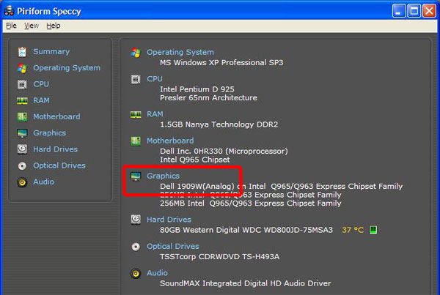Image resolution: width=440 pixels, height=295 pixels.
Task: Go to the RAM section in sidebar
Action: pos(41,100)
